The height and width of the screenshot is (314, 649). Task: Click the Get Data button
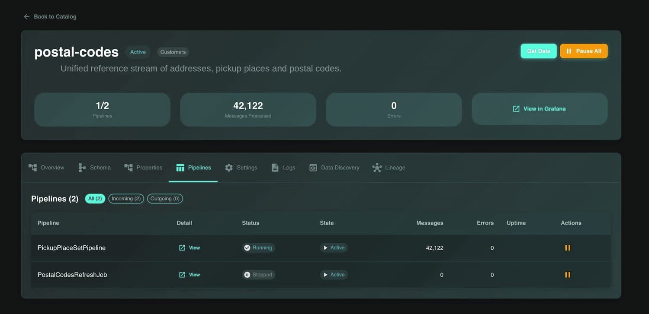pos(539,51)
